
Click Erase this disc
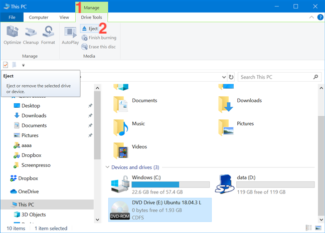click(98, 47)
